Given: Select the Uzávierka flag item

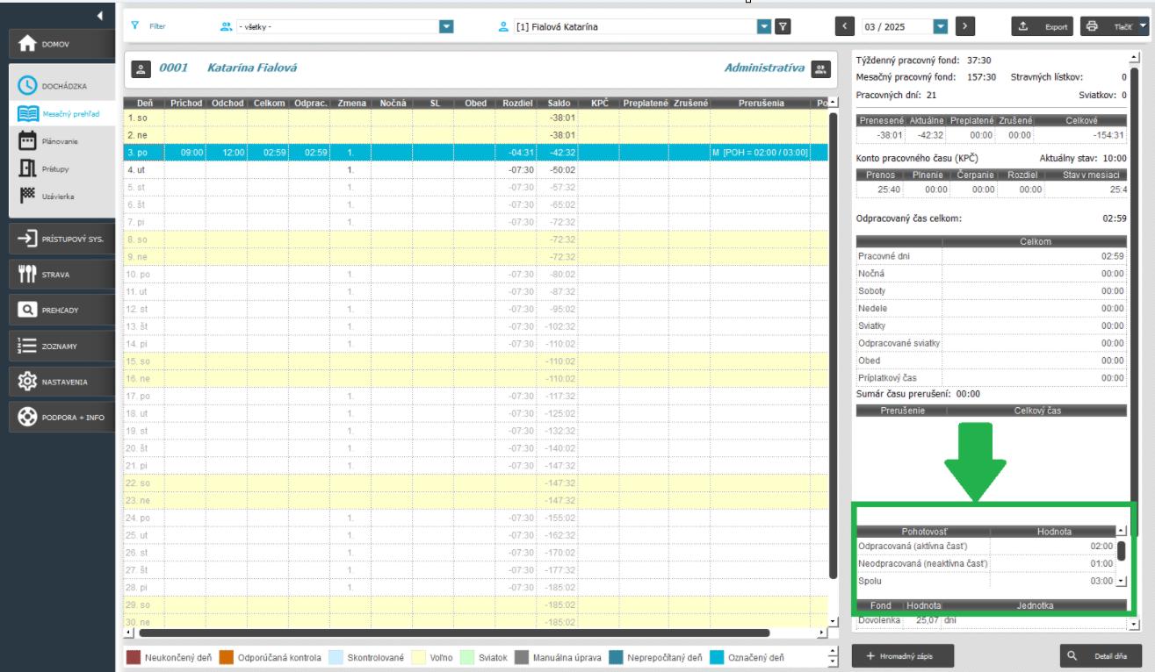Looking at the screenshot, I should click(x=26, y=197).
